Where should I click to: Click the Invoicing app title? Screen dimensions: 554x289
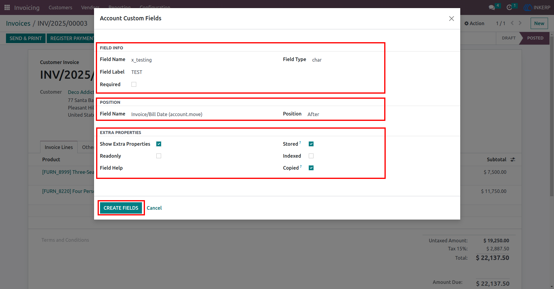(27, 7)
